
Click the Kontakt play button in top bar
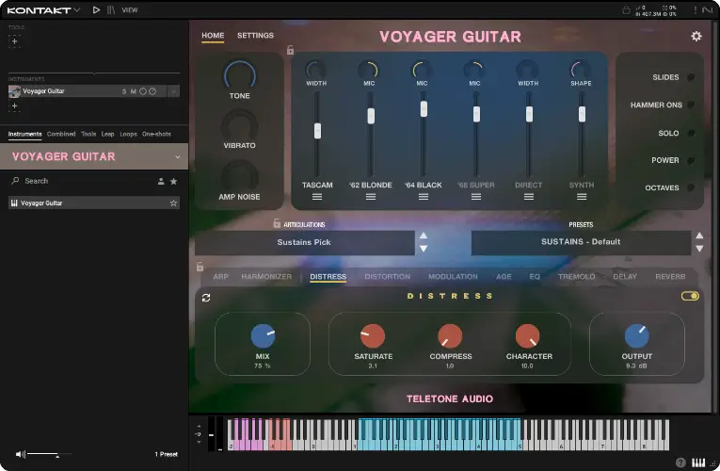coord(96,9)
